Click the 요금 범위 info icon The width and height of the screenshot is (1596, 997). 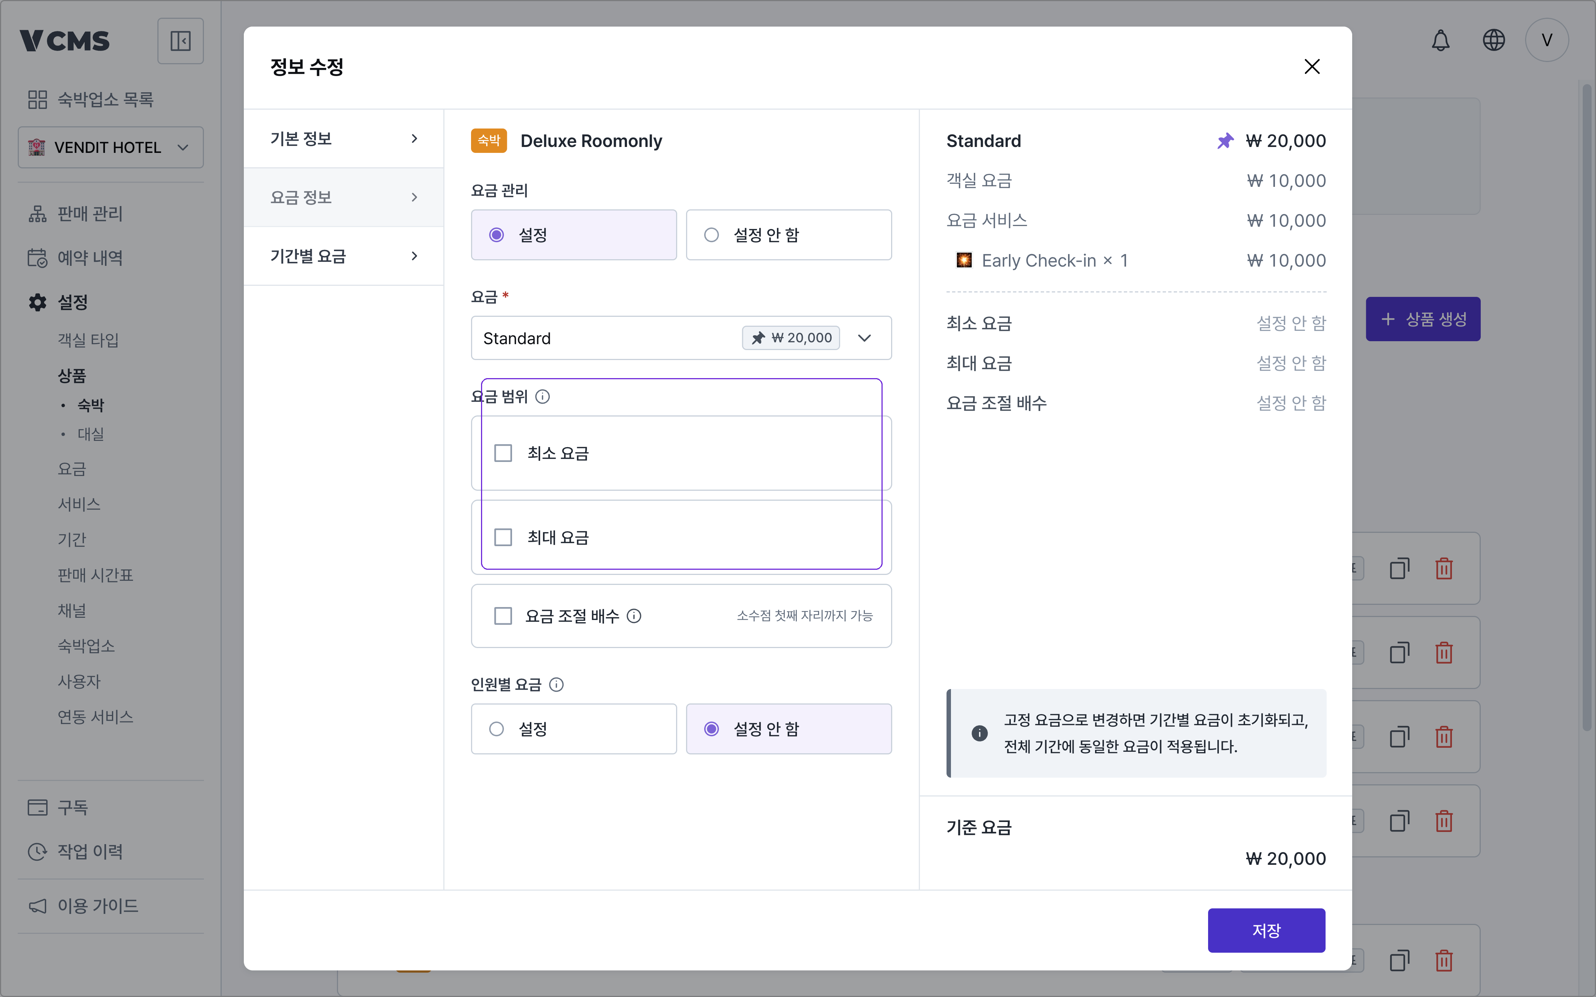(x=542, y=396)
